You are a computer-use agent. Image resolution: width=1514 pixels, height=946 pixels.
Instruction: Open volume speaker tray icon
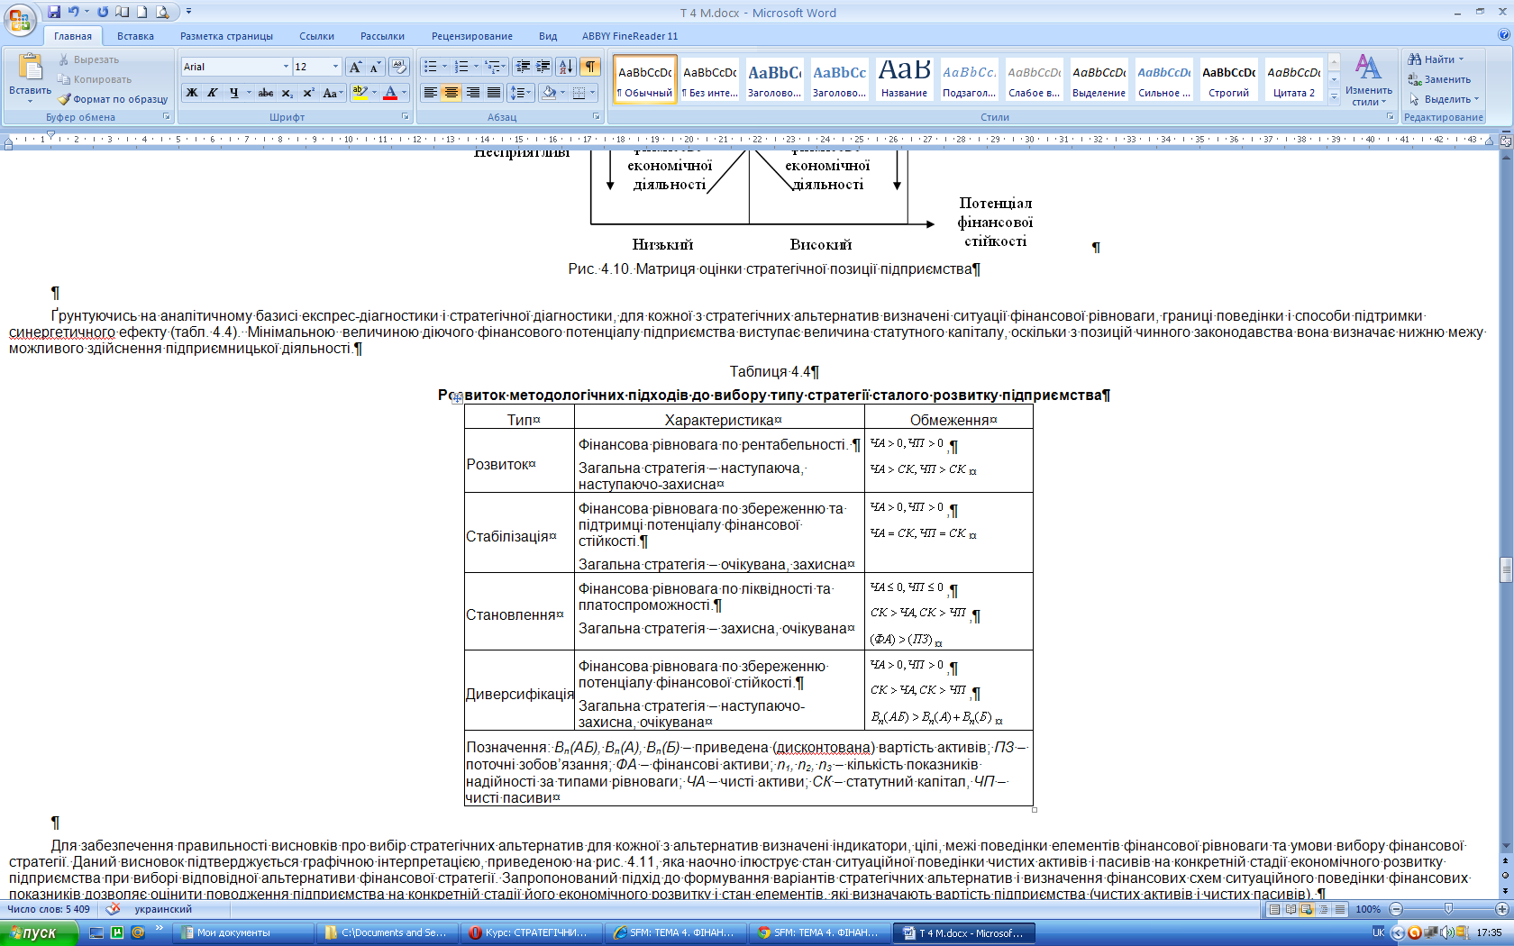click(1446, 933)
